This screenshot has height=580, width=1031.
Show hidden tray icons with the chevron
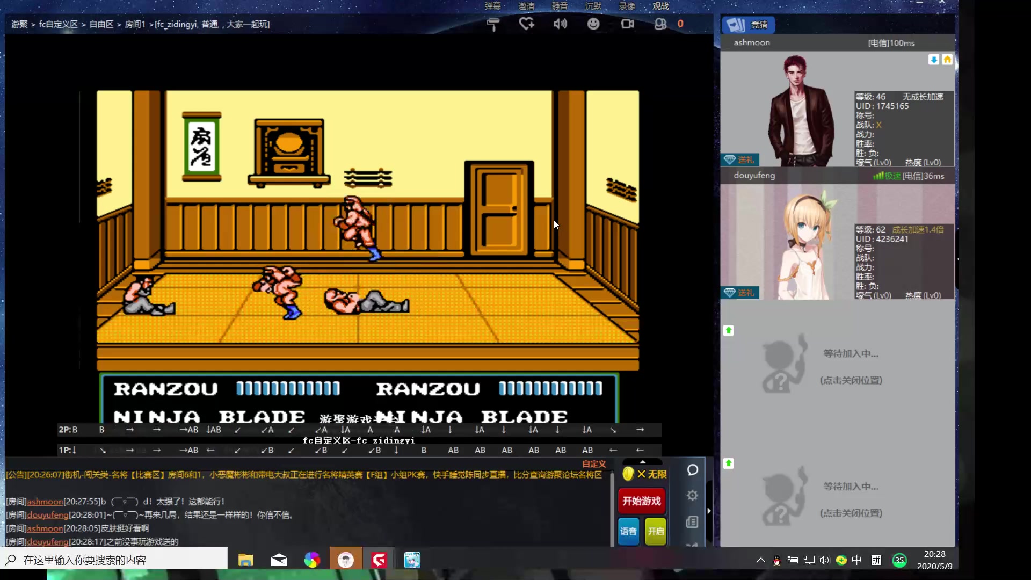761,560
